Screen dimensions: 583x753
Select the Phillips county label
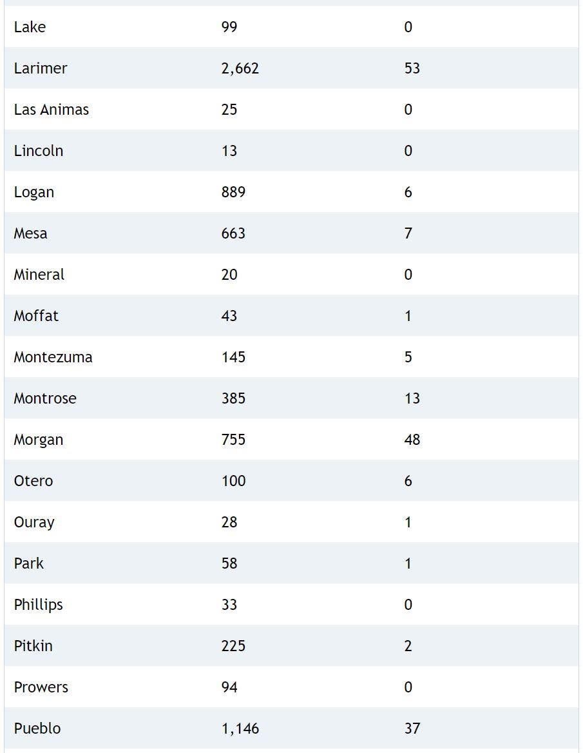(x=39, y=605)
